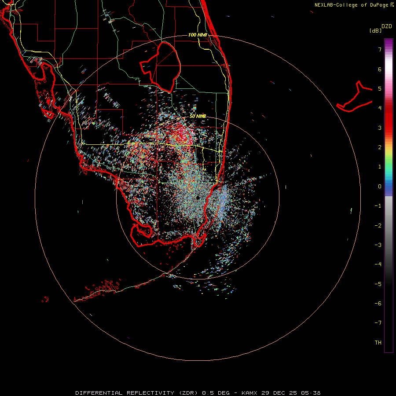Select the -2 dB tick label
396x396 pixels.
(378, 226)
